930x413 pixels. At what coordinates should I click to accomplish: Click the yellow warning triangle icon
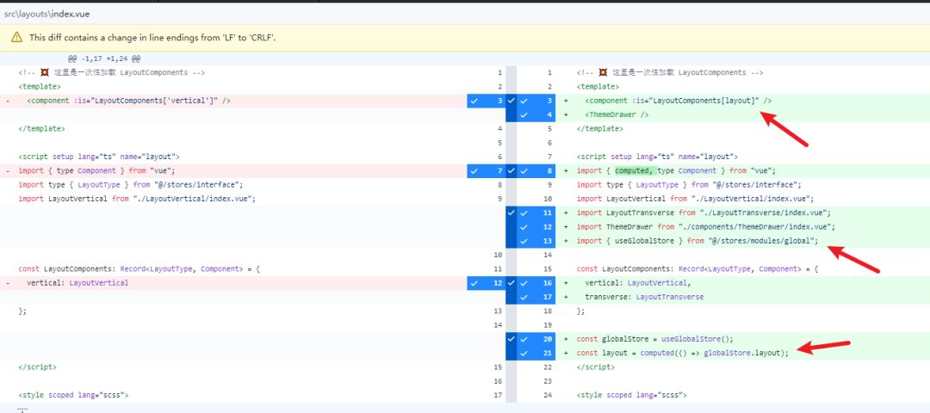16,37
